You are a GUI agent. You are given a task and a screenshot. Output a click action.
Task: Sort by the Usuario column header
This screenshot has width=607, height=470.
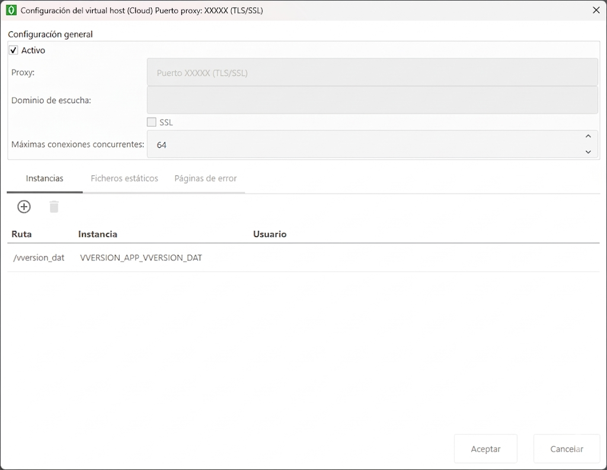coord(270,234)
